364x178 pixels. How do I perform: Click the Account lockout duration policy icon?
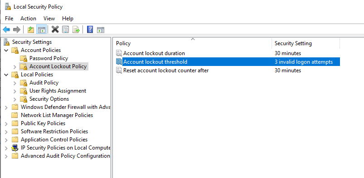tap(119, 53)
